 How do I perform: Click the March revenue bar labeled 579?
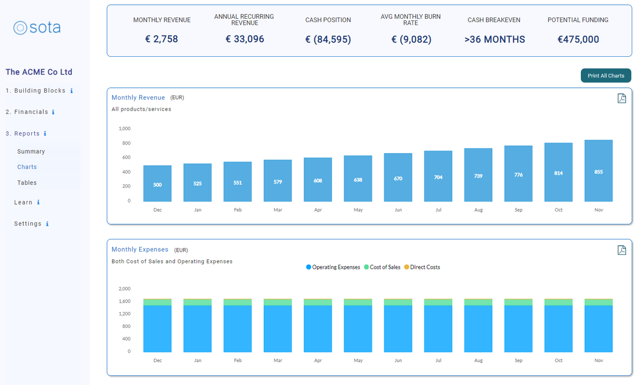(x=278, y=180)
